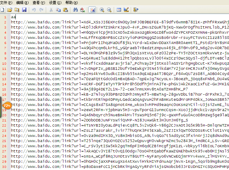This screenshot has width=229, height=170.
Task: Open the 编辑(E) menu
Action: pos(22,3)
